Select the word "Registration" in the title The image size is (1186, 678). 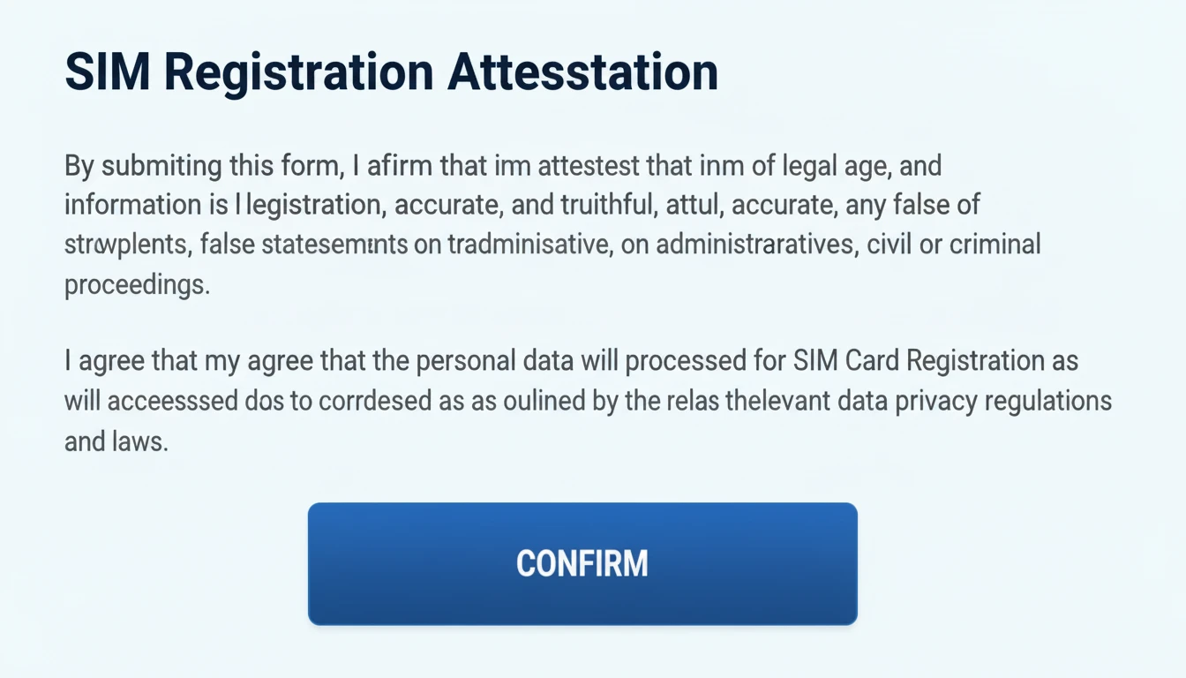pos(300,73)
